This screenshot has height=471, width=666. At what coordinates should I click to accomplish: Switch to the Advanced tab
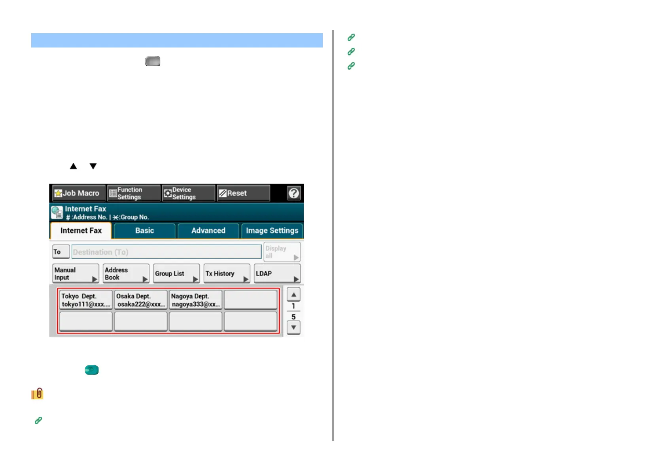[208, 231]
